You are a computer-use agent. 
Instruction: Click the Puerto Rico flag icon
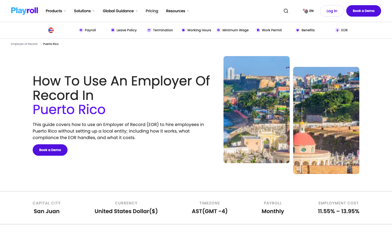(51, 30)
